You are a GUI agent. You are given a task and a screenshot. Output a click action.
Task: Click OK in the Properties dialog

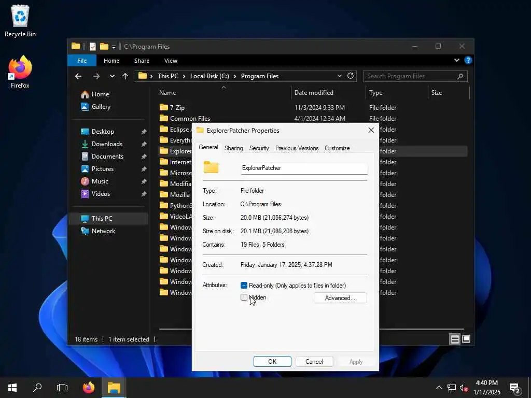click(272, 361)
